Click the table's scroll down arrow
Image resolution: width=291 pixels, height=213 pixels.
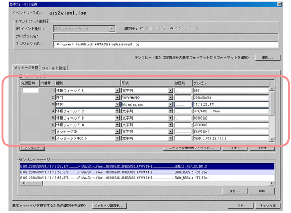272,139
